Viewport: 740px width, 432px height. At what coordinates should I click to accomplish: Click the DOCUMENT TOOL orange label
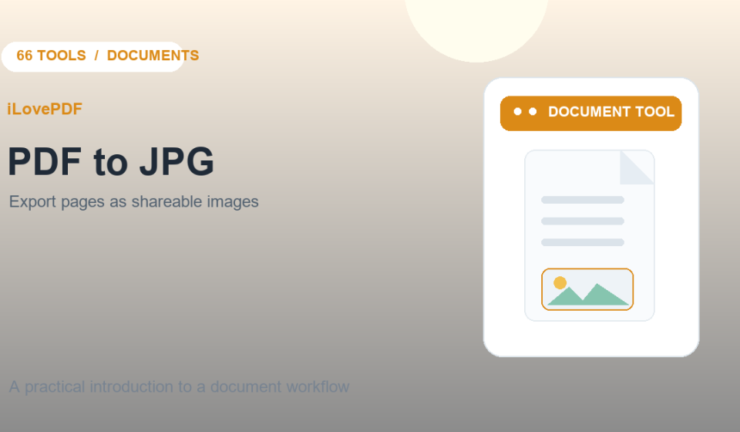591,113
